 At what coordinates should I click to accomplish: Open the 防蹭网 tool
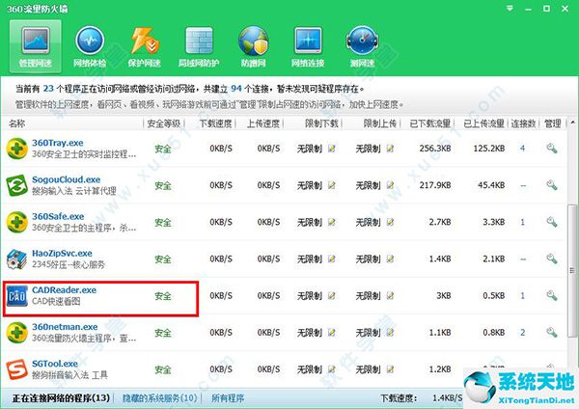(253, 46)
